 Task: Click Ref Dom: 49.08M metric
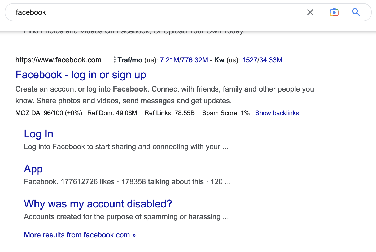click(x=112, y=113)
